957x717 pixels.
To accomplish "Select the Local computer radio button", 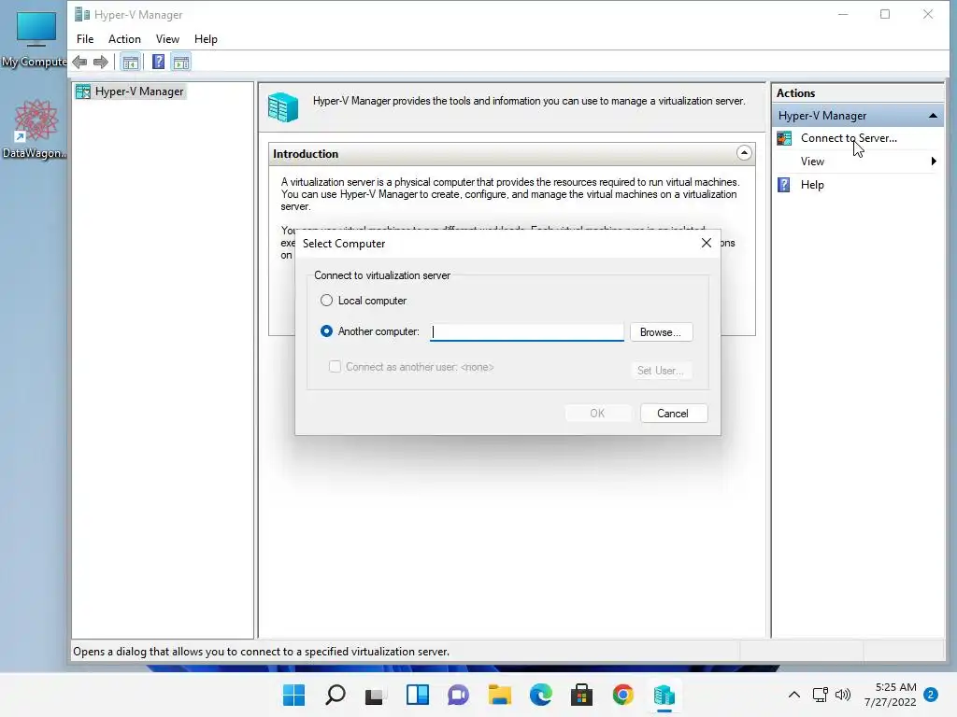I will click(x=326, y=301).
